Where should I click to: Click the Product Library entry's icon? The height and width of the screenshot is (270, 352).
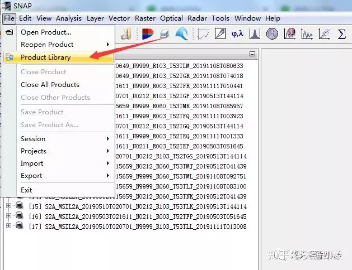10,57
